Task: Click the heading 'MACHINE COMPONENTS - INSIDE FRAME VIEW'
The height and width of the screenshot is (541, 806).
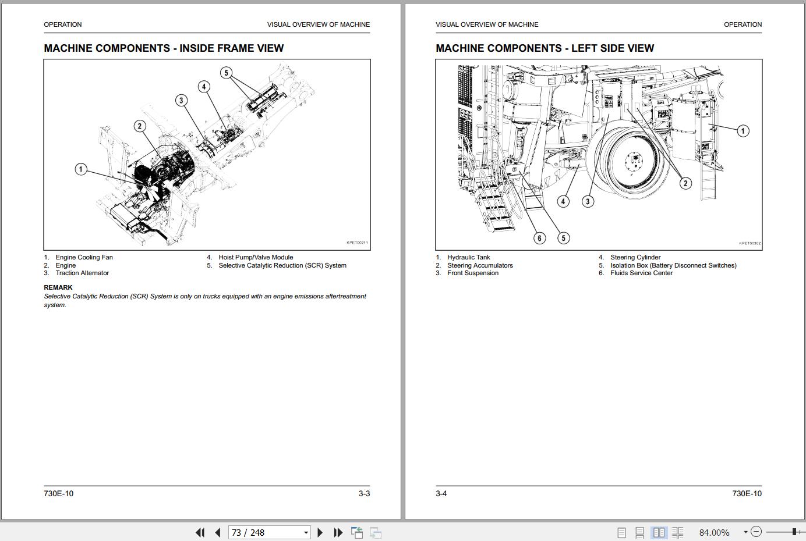Action: coord(164,48)
